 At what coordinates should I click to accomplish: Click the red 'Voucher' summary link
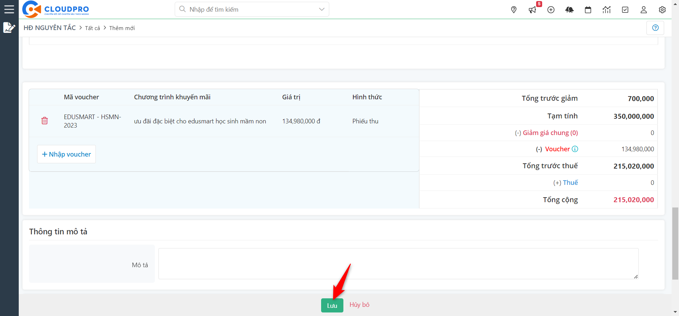click(x=557, y=149)
